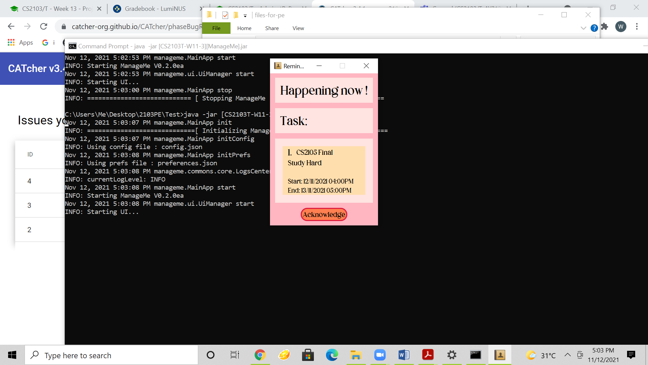Reload the CATcher page

click(x=44, y=26)
